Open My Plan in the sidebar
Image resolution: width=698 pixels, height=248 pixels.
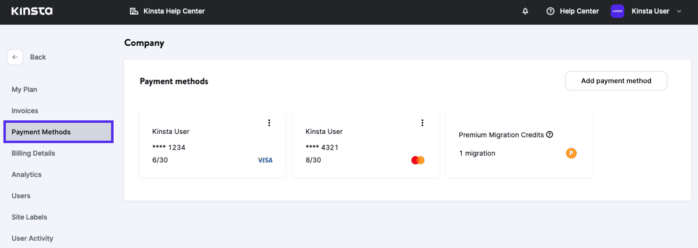pyautogui.click(x=24, y=89)
